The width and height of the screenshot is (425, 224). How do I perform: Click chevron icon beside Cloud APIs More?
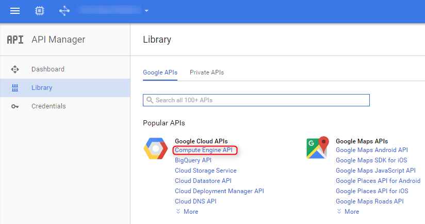178,211
